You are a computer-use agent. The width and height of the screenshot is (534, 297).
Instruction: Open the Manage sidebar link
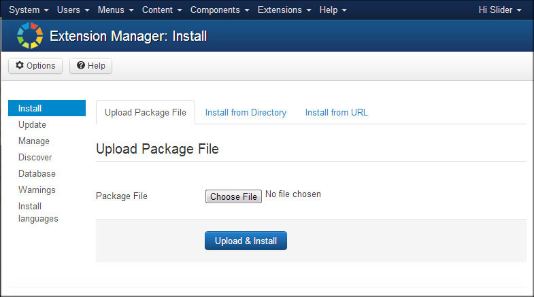coord(34,141)
